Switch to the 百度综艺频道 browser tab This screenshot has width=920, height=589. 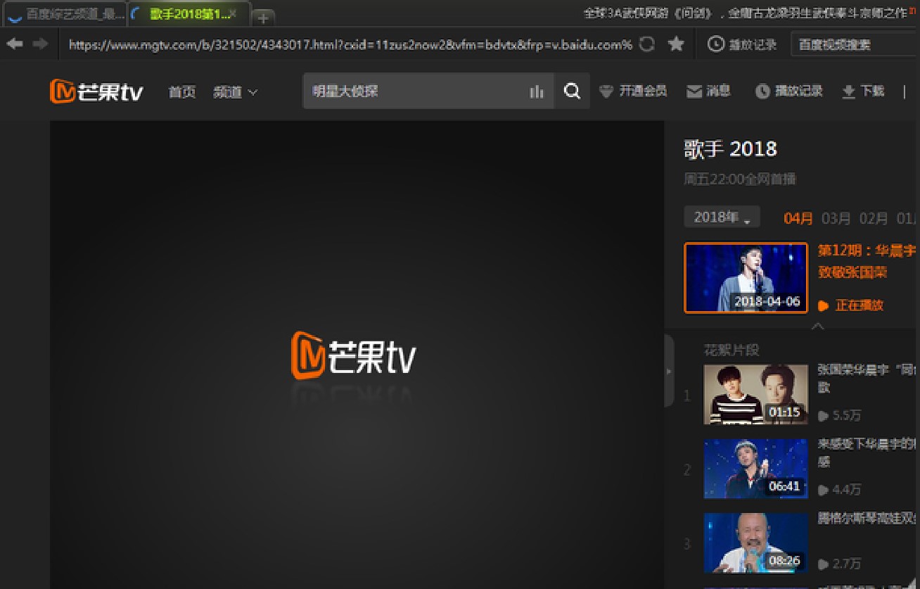point(65,14)
